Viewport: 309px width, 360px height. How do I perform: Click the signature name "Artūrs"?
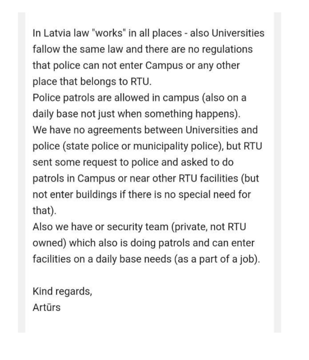click(46, 307)
